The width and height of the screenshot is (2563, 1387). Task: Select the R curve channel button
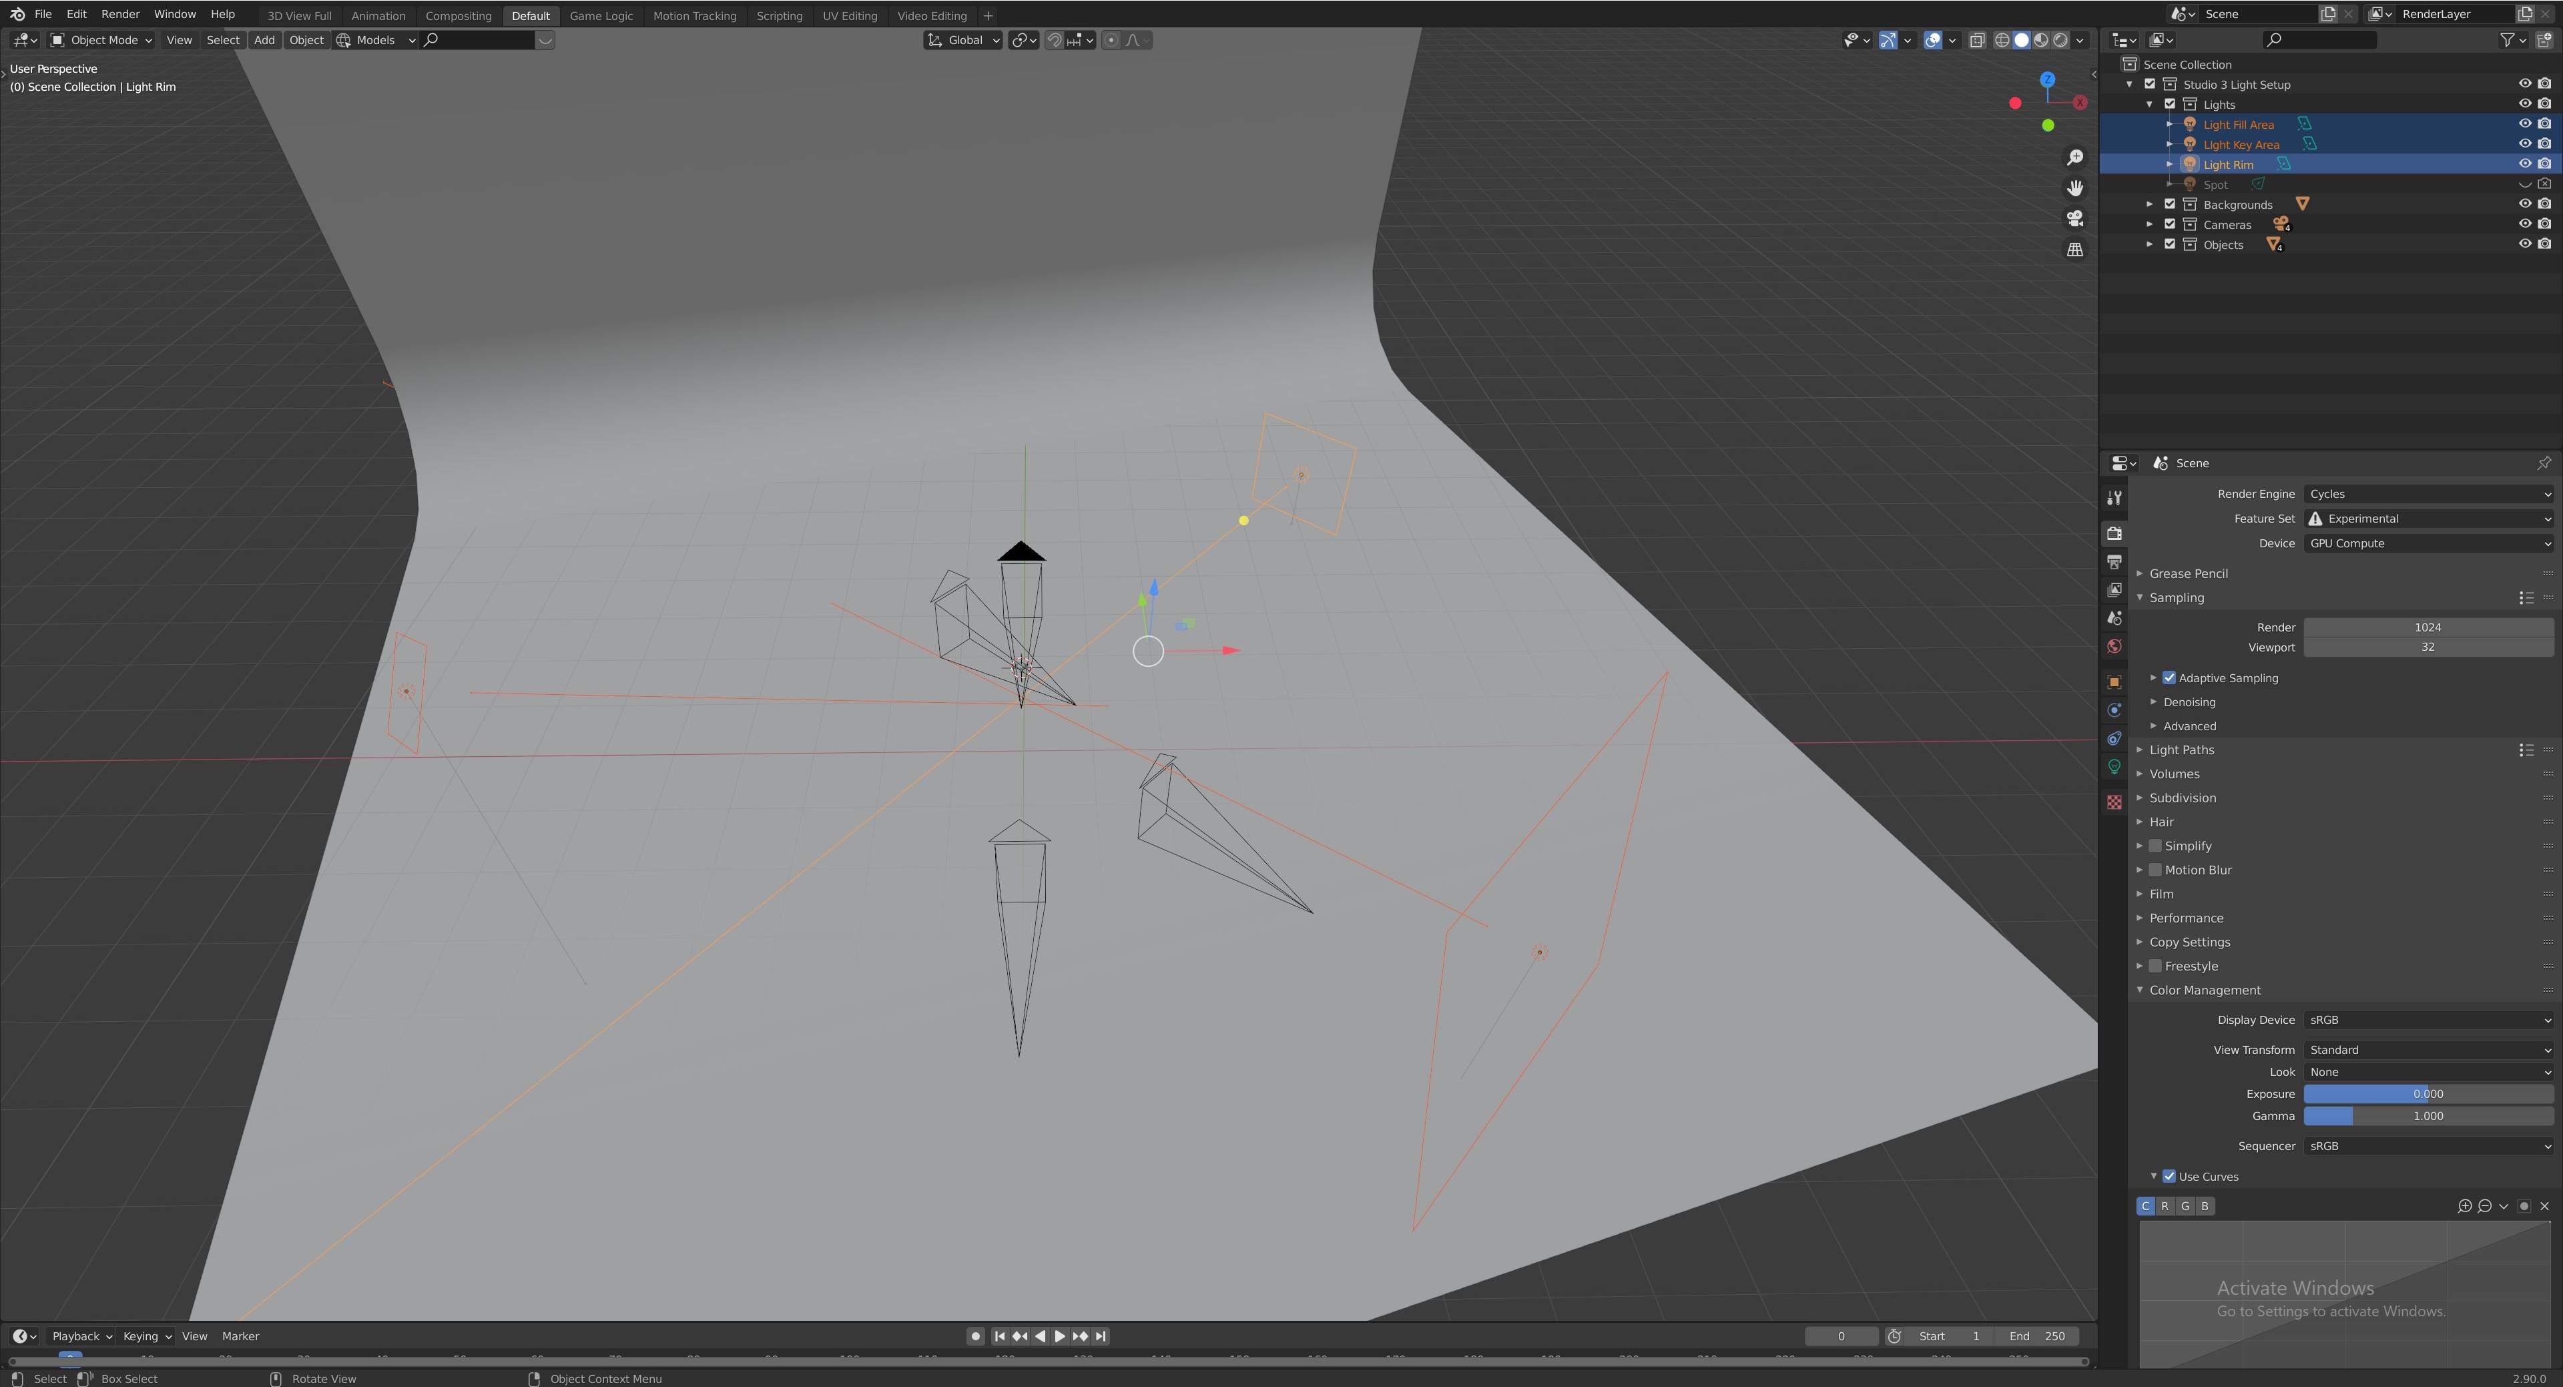pos(2165,1206)
